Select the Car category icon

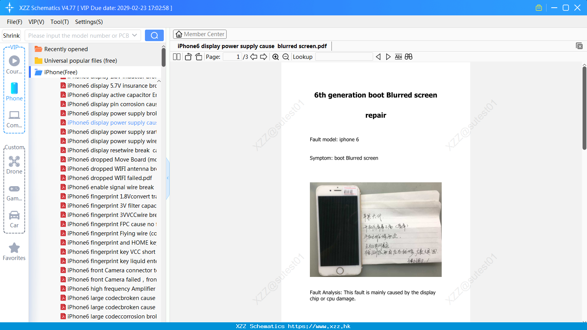(14, 219)
